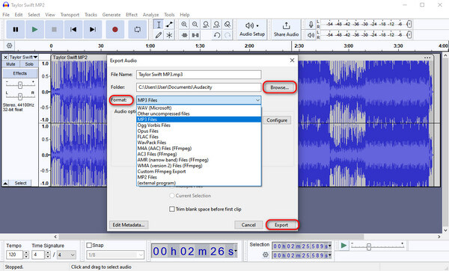Select the Envelope tool
449x271 pixels.
click(x=169, y=25)
